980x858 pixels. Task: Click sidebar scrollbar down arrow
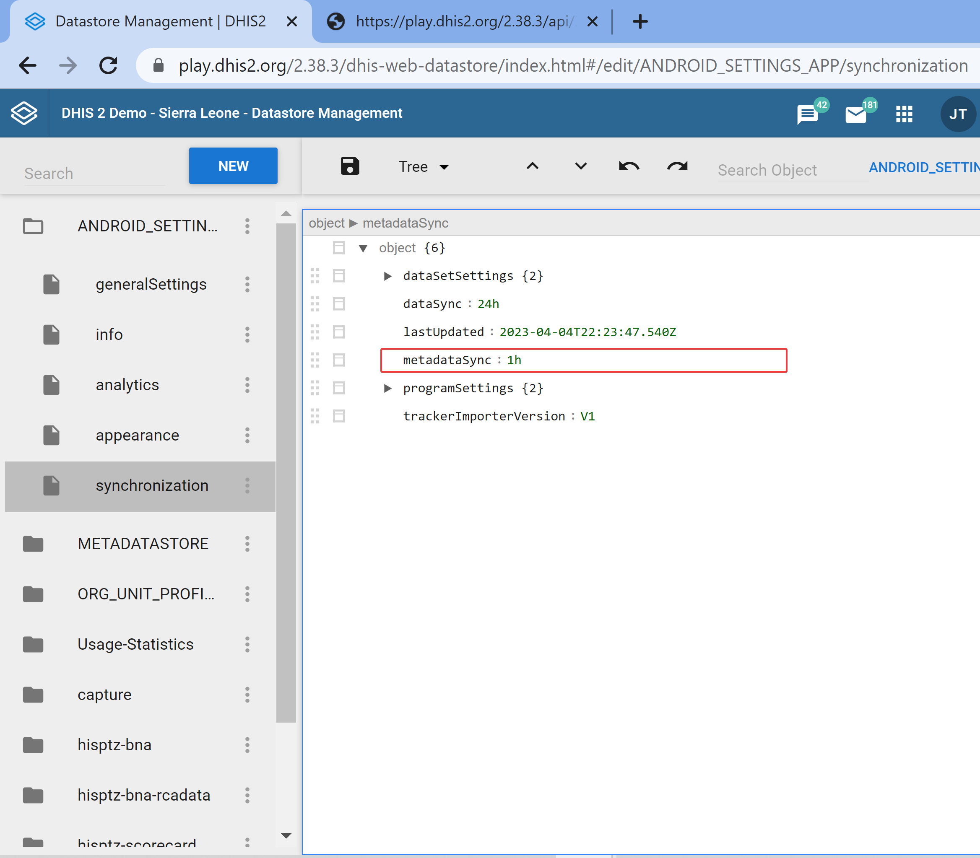click(286, 835)
